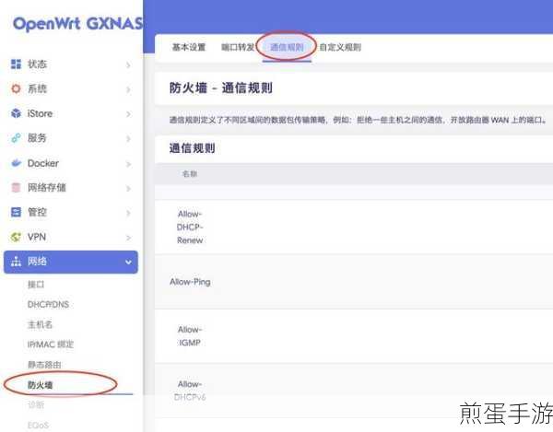Open the 自定义规则 tab
Screen dimensions: 553x432
pyautogui.click(x=340, y=47)
